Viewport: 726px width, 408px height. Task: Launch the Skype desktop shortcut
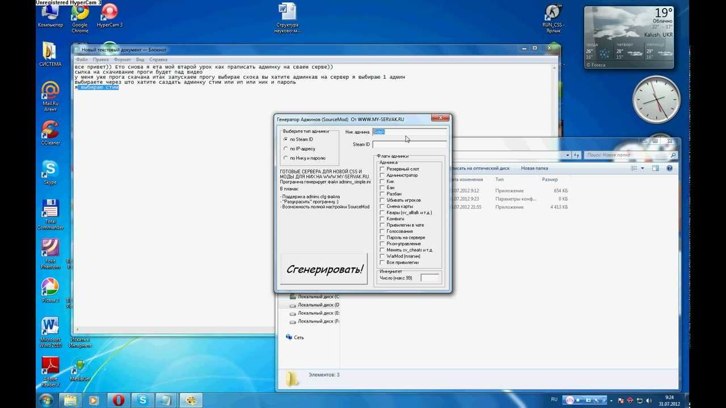click(50, 173)
